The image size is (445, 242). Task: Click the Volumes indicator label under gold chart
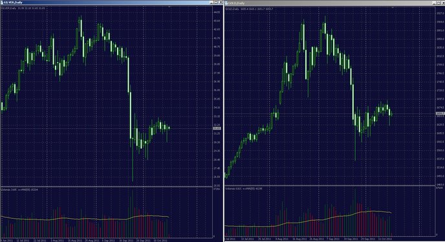point(243,188)
